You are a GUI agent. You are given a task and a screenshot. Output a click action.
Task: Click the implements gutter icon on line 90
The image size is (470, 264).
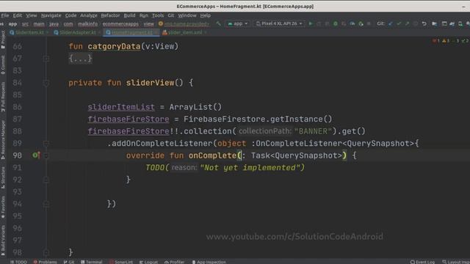tap(36, 155)
